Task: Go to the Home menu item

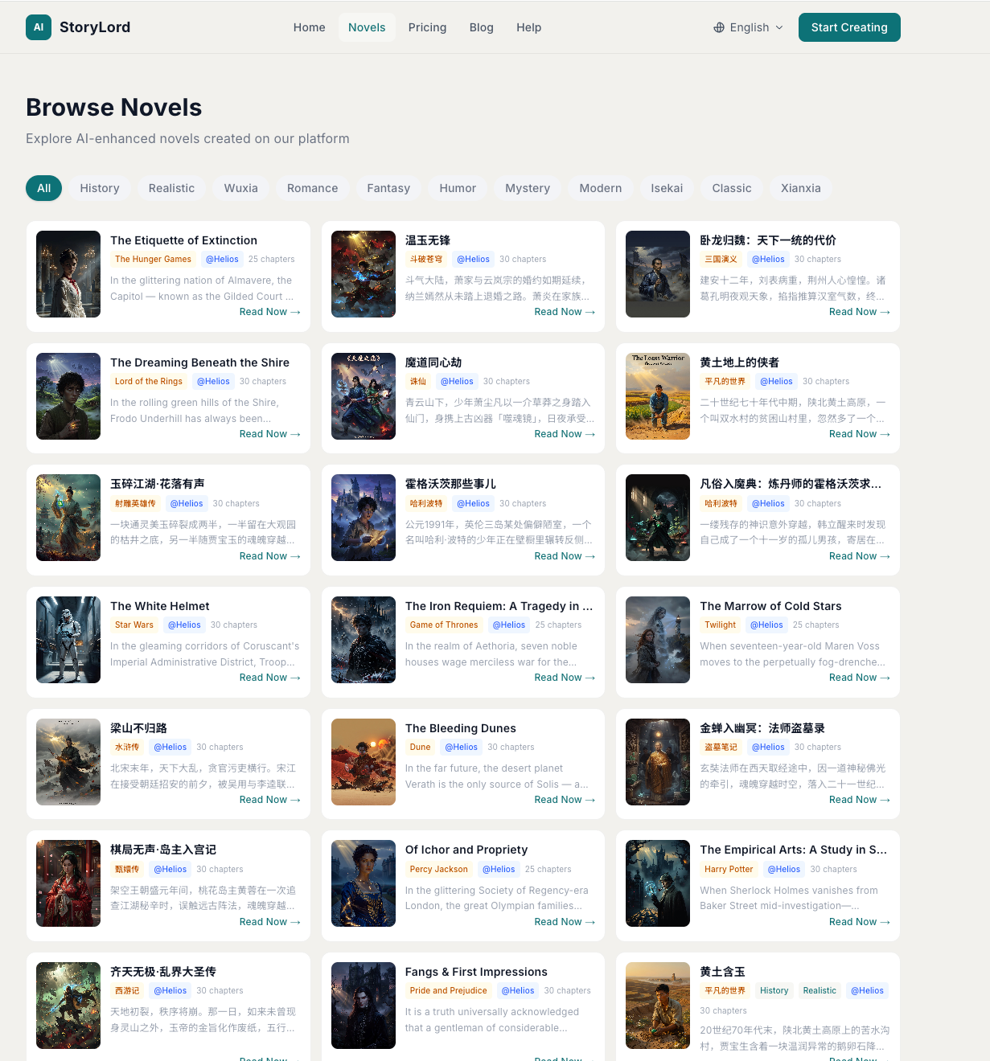Action: click(x=310, y=27)
